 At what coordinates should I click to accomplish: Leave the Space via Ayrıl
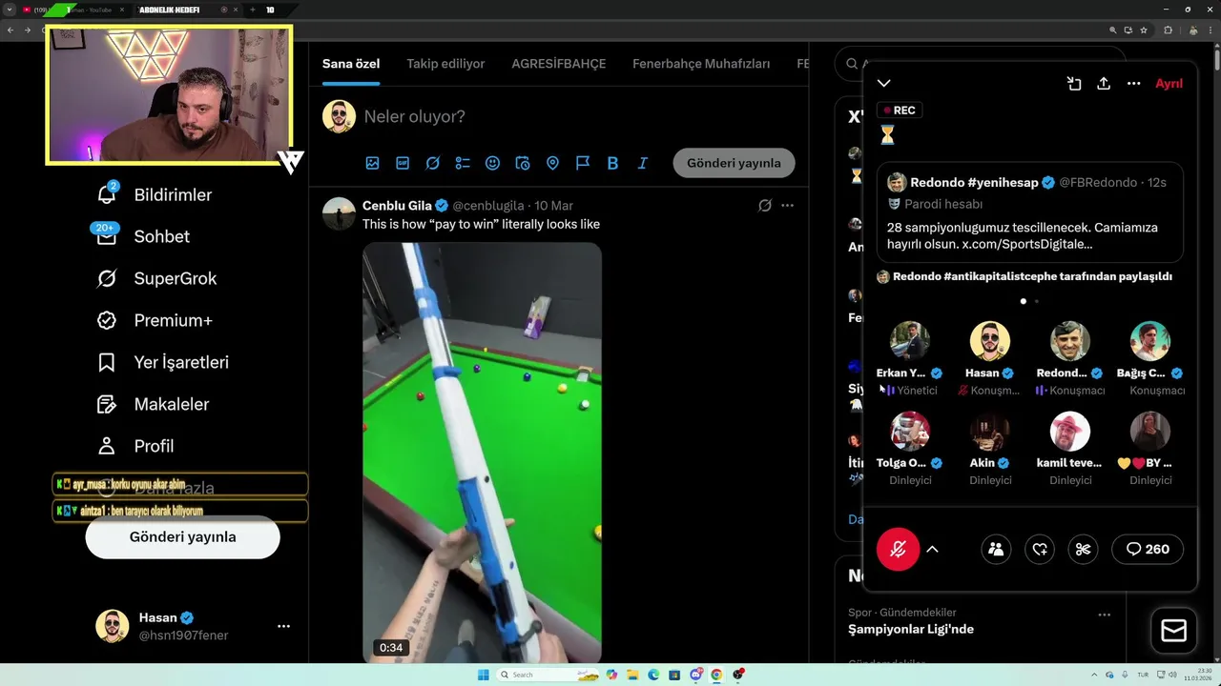[1169, 84]
